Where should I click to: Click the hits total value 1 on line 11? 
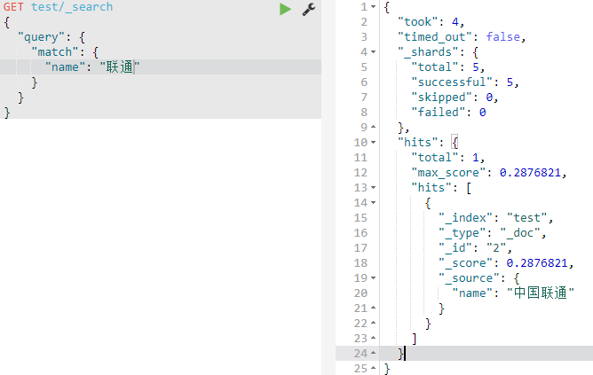click(x=476, y=158)
